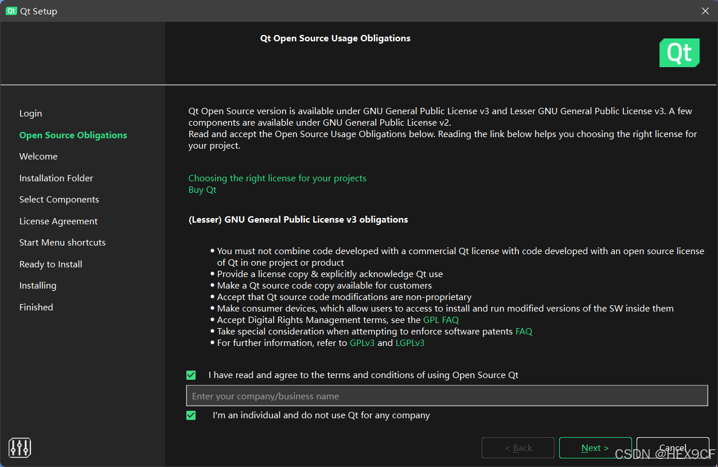
Task: Open the LGPLv3 license link
Action: (x=410, y=343)
